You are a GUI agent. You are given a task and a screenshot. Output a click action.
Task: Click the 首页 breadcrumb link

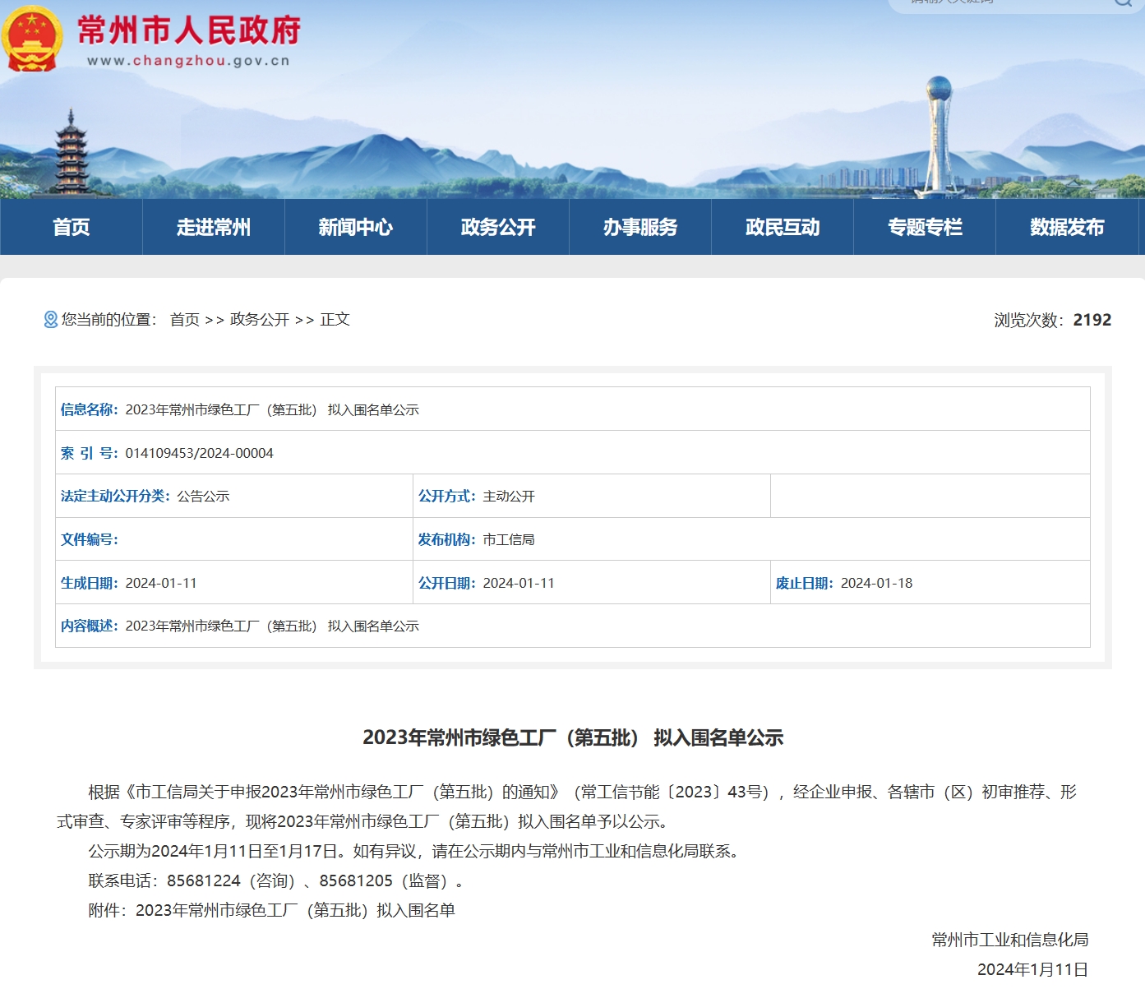click(185, 320)
